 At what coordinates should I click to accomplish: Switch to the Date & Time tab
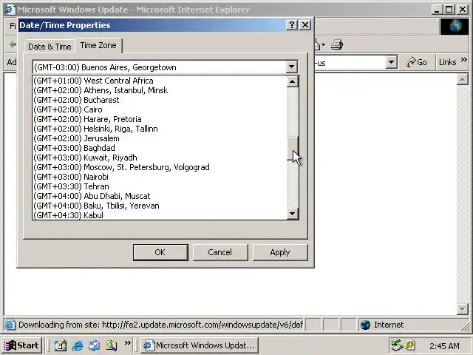[x=50, y=47]
